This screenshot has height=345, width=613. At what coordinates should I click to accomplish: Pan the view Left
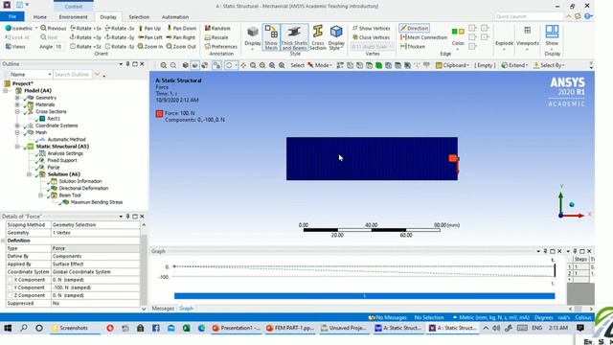click(x=150, y=37)
